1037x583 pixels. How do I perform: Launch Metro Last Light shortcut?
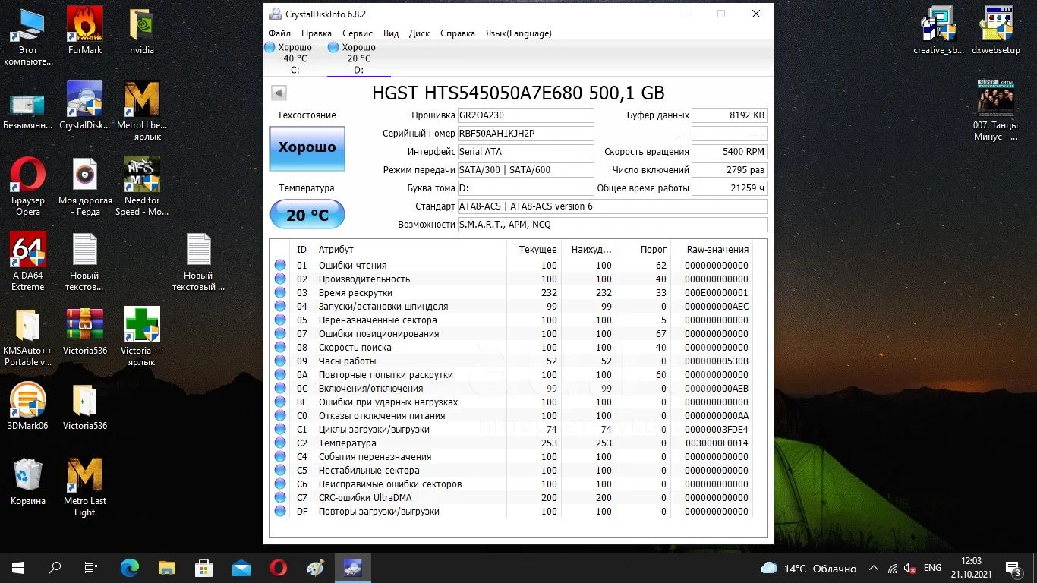coord(85,487)
